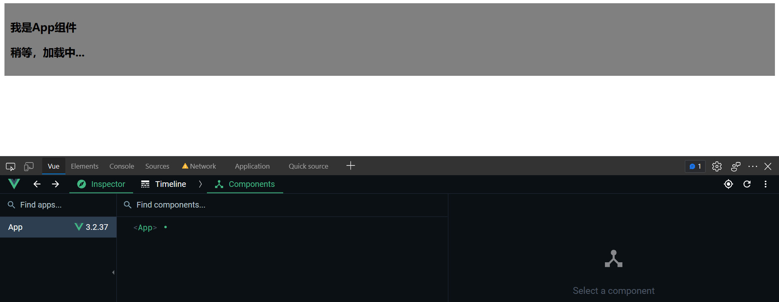Open Vue devtools vertical dots menu
The image size is (779, 302).
(x=766, y=184)
